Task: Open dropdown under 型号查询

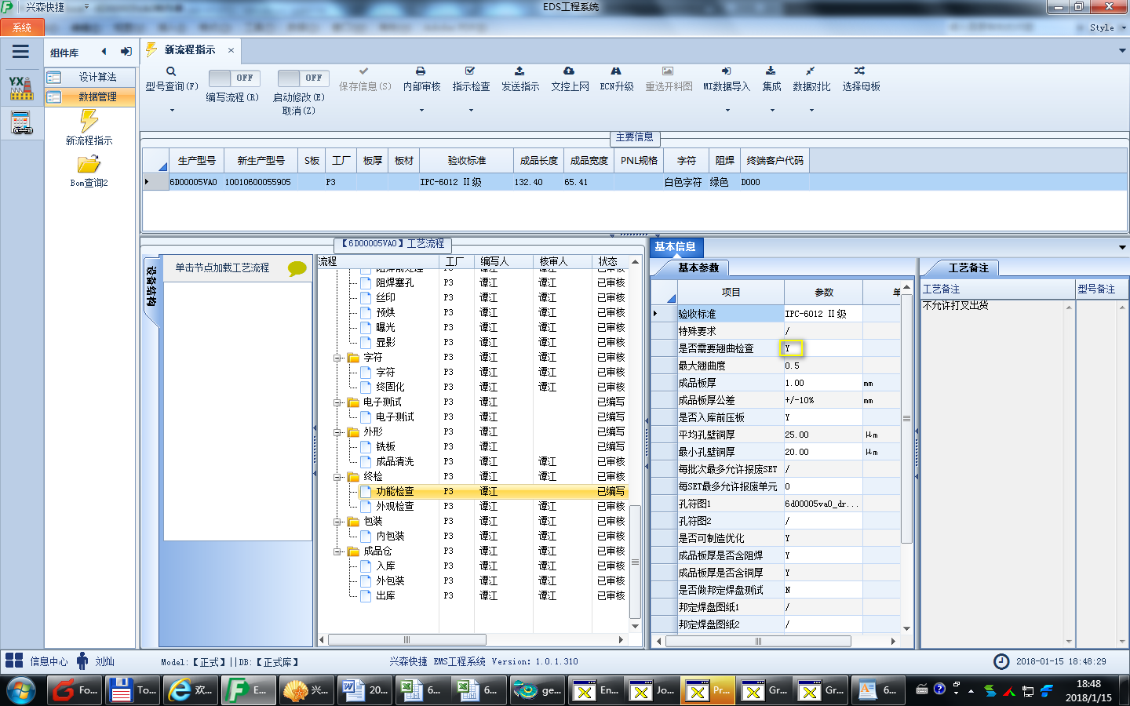Action: click(x=172, y=111)
